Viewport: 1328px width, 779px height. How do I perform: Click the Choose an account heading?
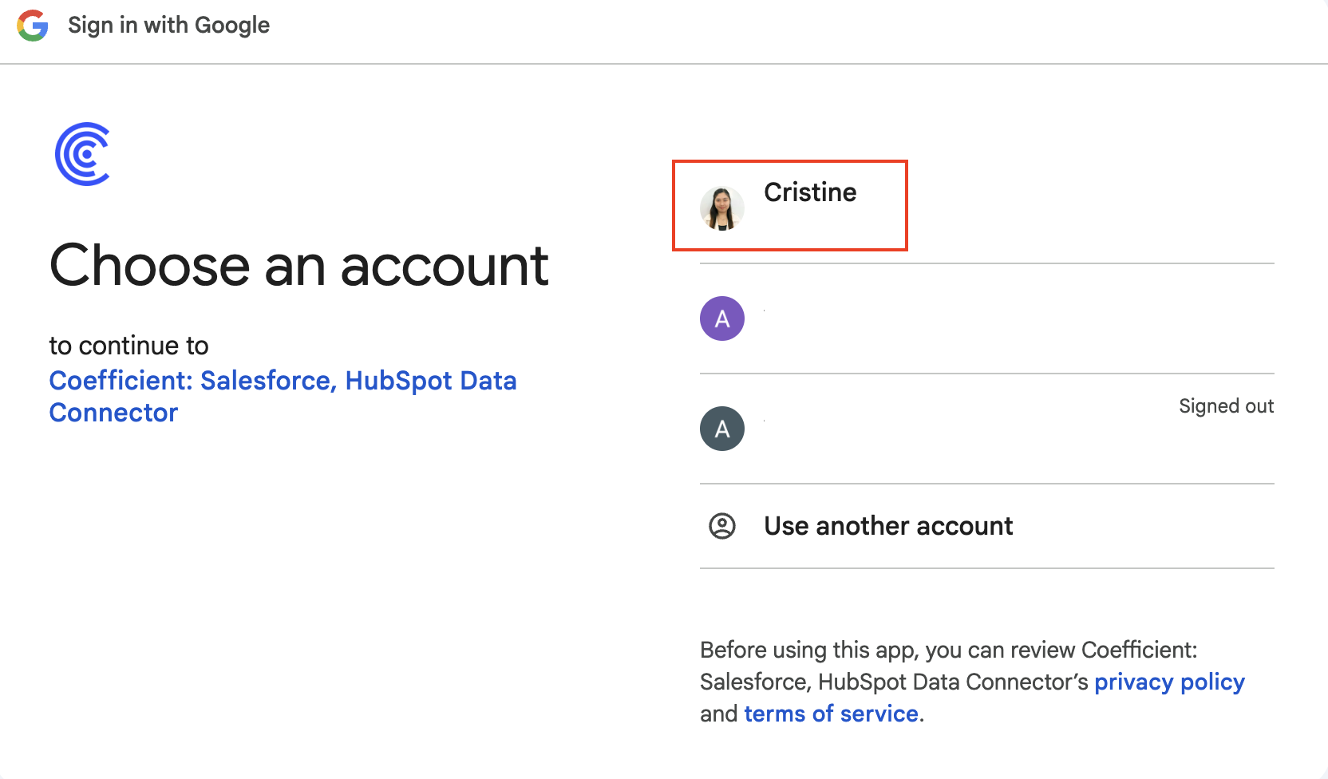tap(298, 266)
